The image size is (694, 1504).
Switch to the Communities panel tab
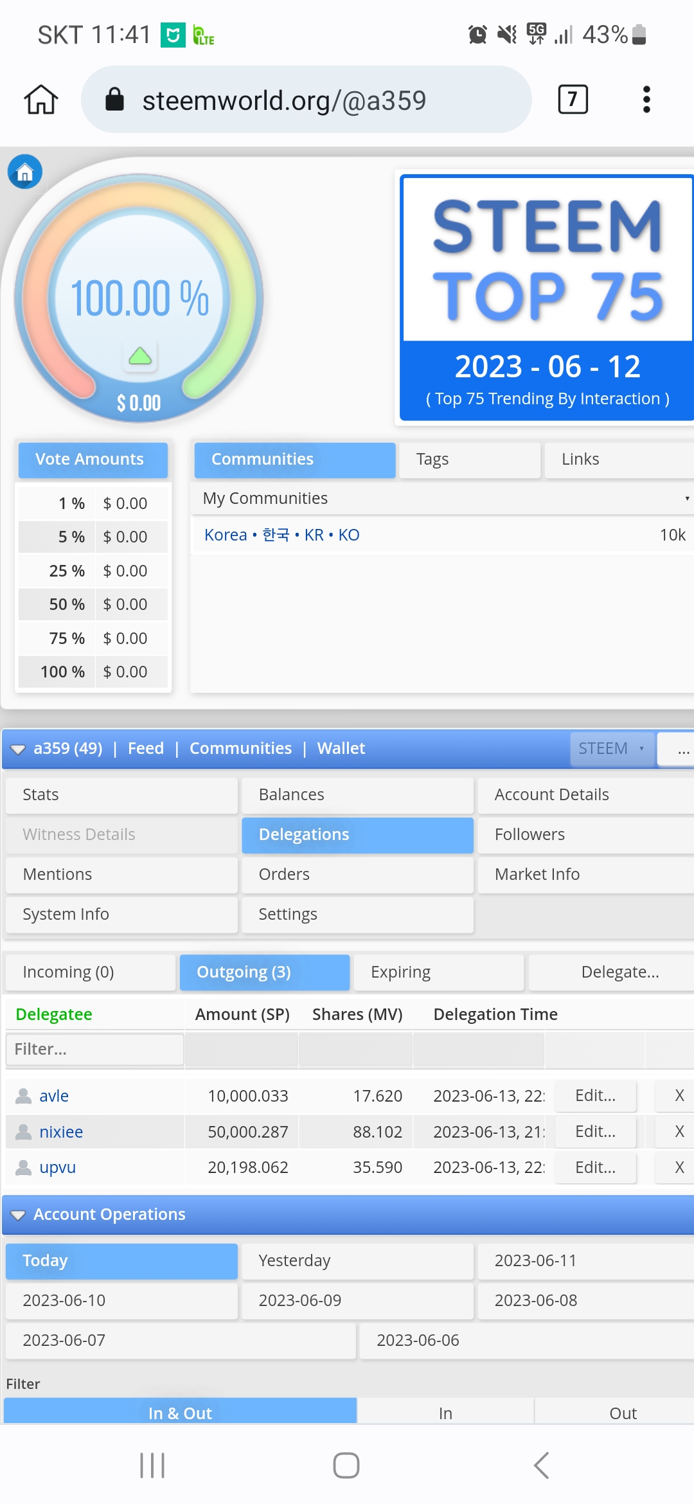click(x=295, y=460)
